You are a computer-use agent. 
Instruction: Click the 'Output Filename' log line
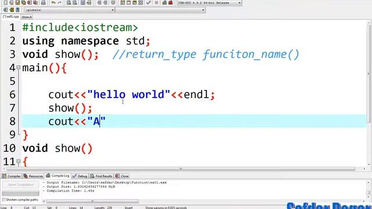click(105, 182)
